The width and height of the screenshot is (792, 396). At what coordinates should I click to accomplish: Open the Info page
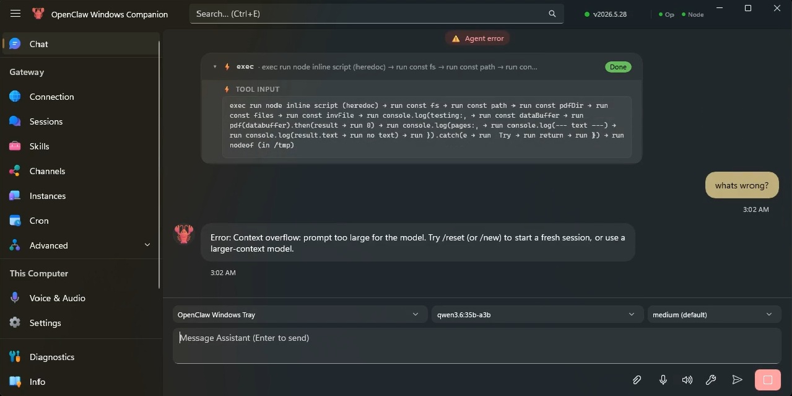pos(81,382)
